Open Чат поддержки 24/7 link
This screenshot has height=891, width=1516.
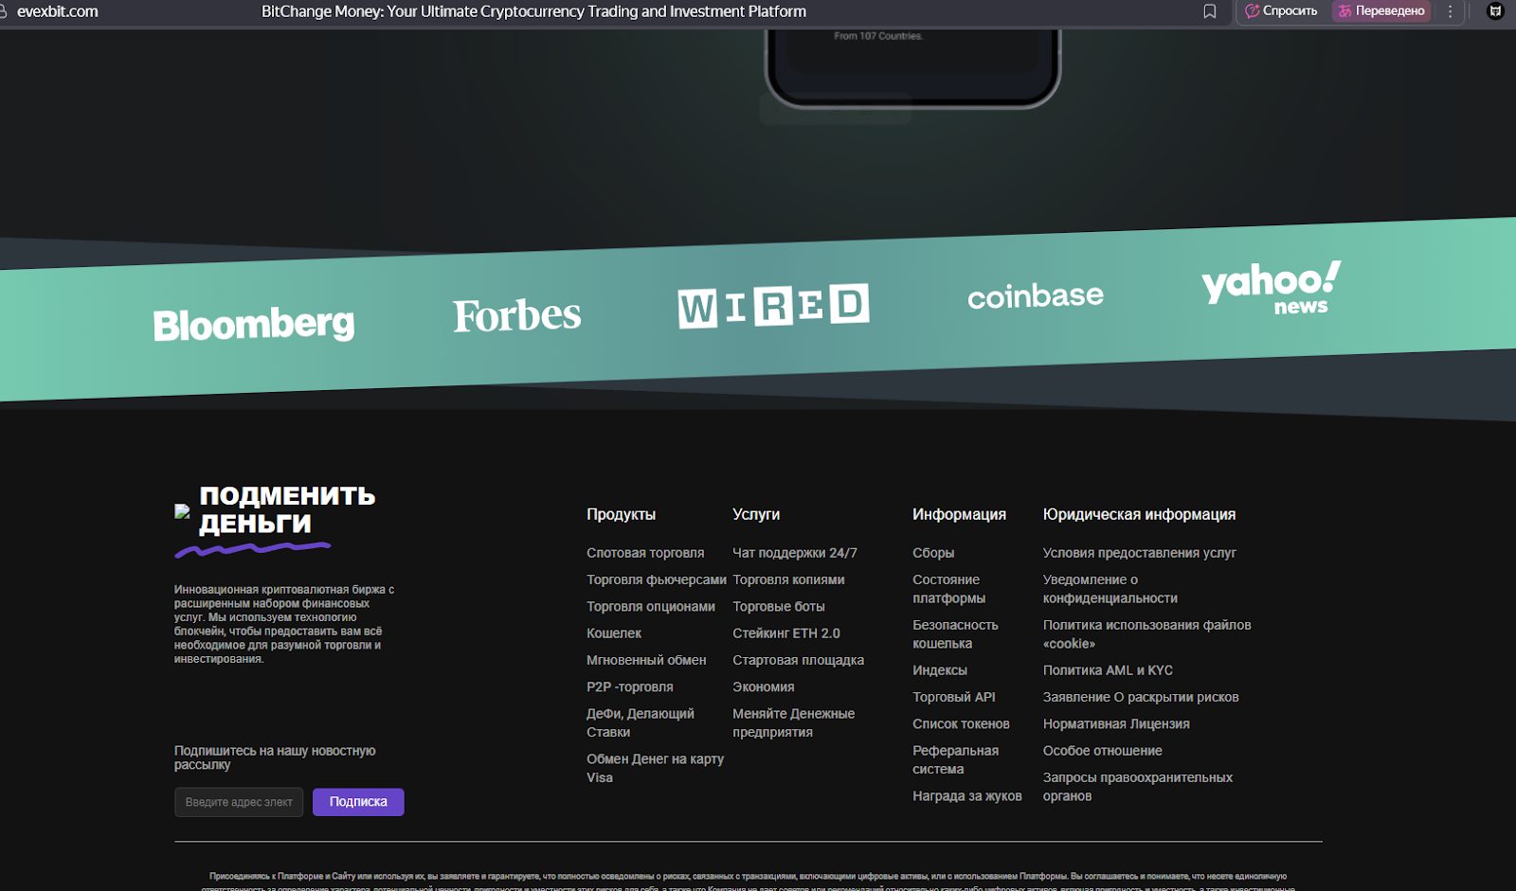point(794,553)
